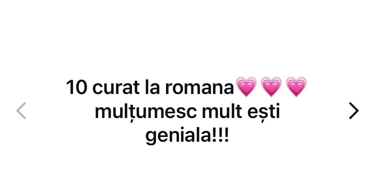375x186 pixels.
Task: Click the first pink heart emoji
Action: (246, 87)
